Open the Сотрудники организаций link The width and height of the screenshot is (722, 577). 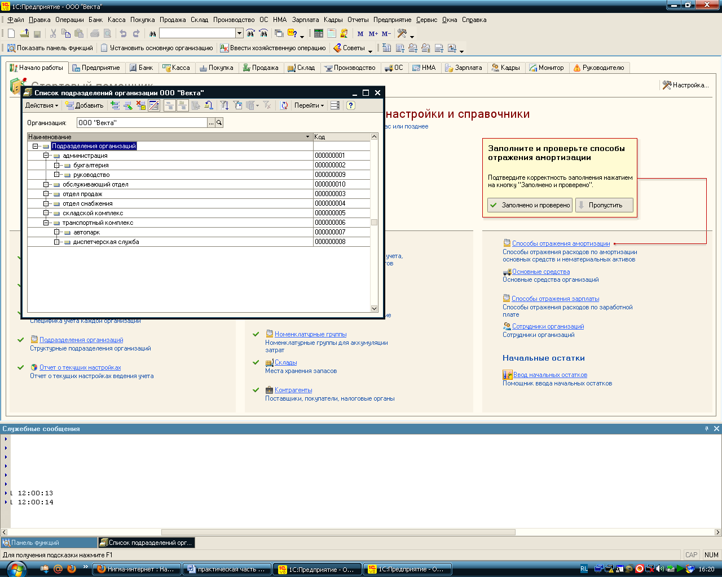(x=548, y=326)
